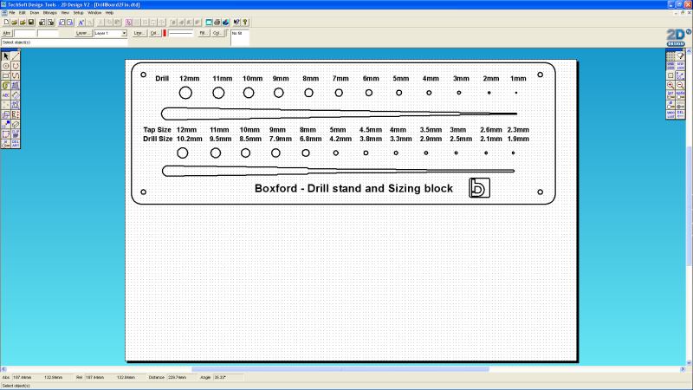Click the UNDO LAST button
693x390 pixels.
click(x=670, y=114)
